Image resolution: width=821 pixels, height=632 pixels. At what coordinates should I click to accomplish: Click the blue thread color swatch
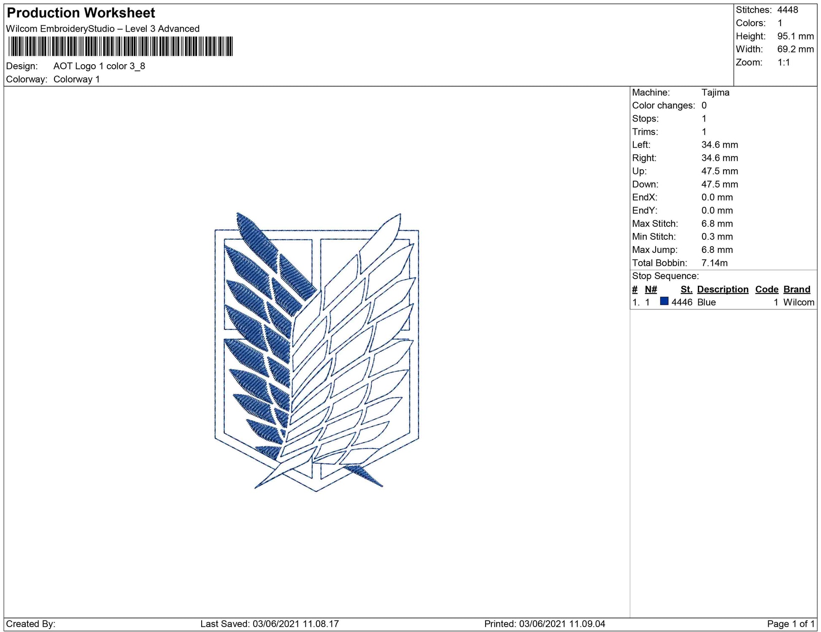(x=664, y=301)
